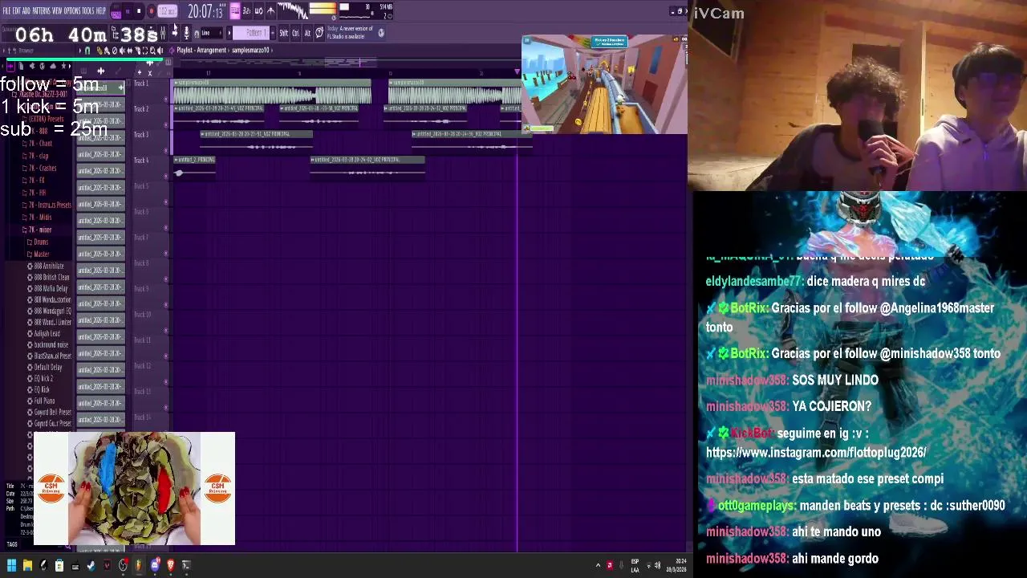Toggle the record button

pyautogui.click(x=152, y=11)
